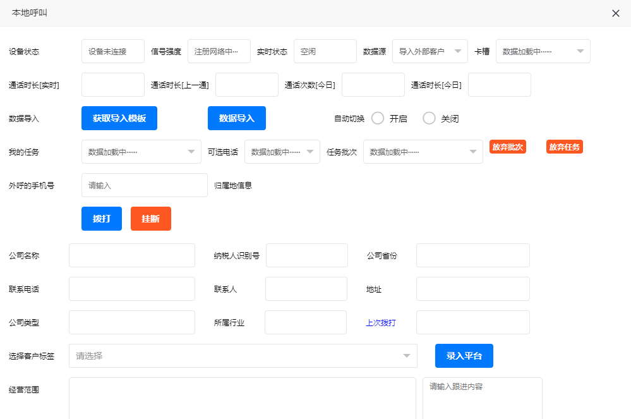
Task: Click the blue 数据导入 button
Action: [x=237, y=118]
